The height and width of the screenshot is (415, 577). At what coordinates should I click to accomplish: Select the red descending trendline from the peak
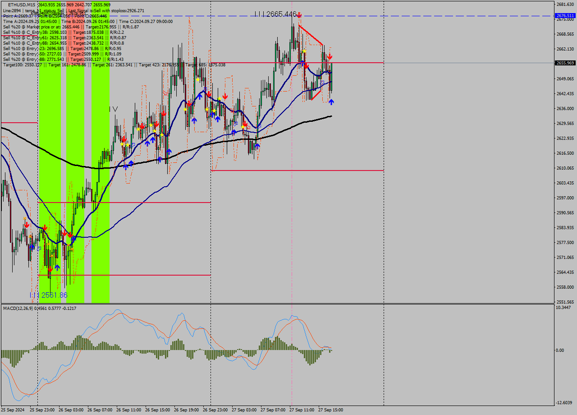tap(310, 35)
